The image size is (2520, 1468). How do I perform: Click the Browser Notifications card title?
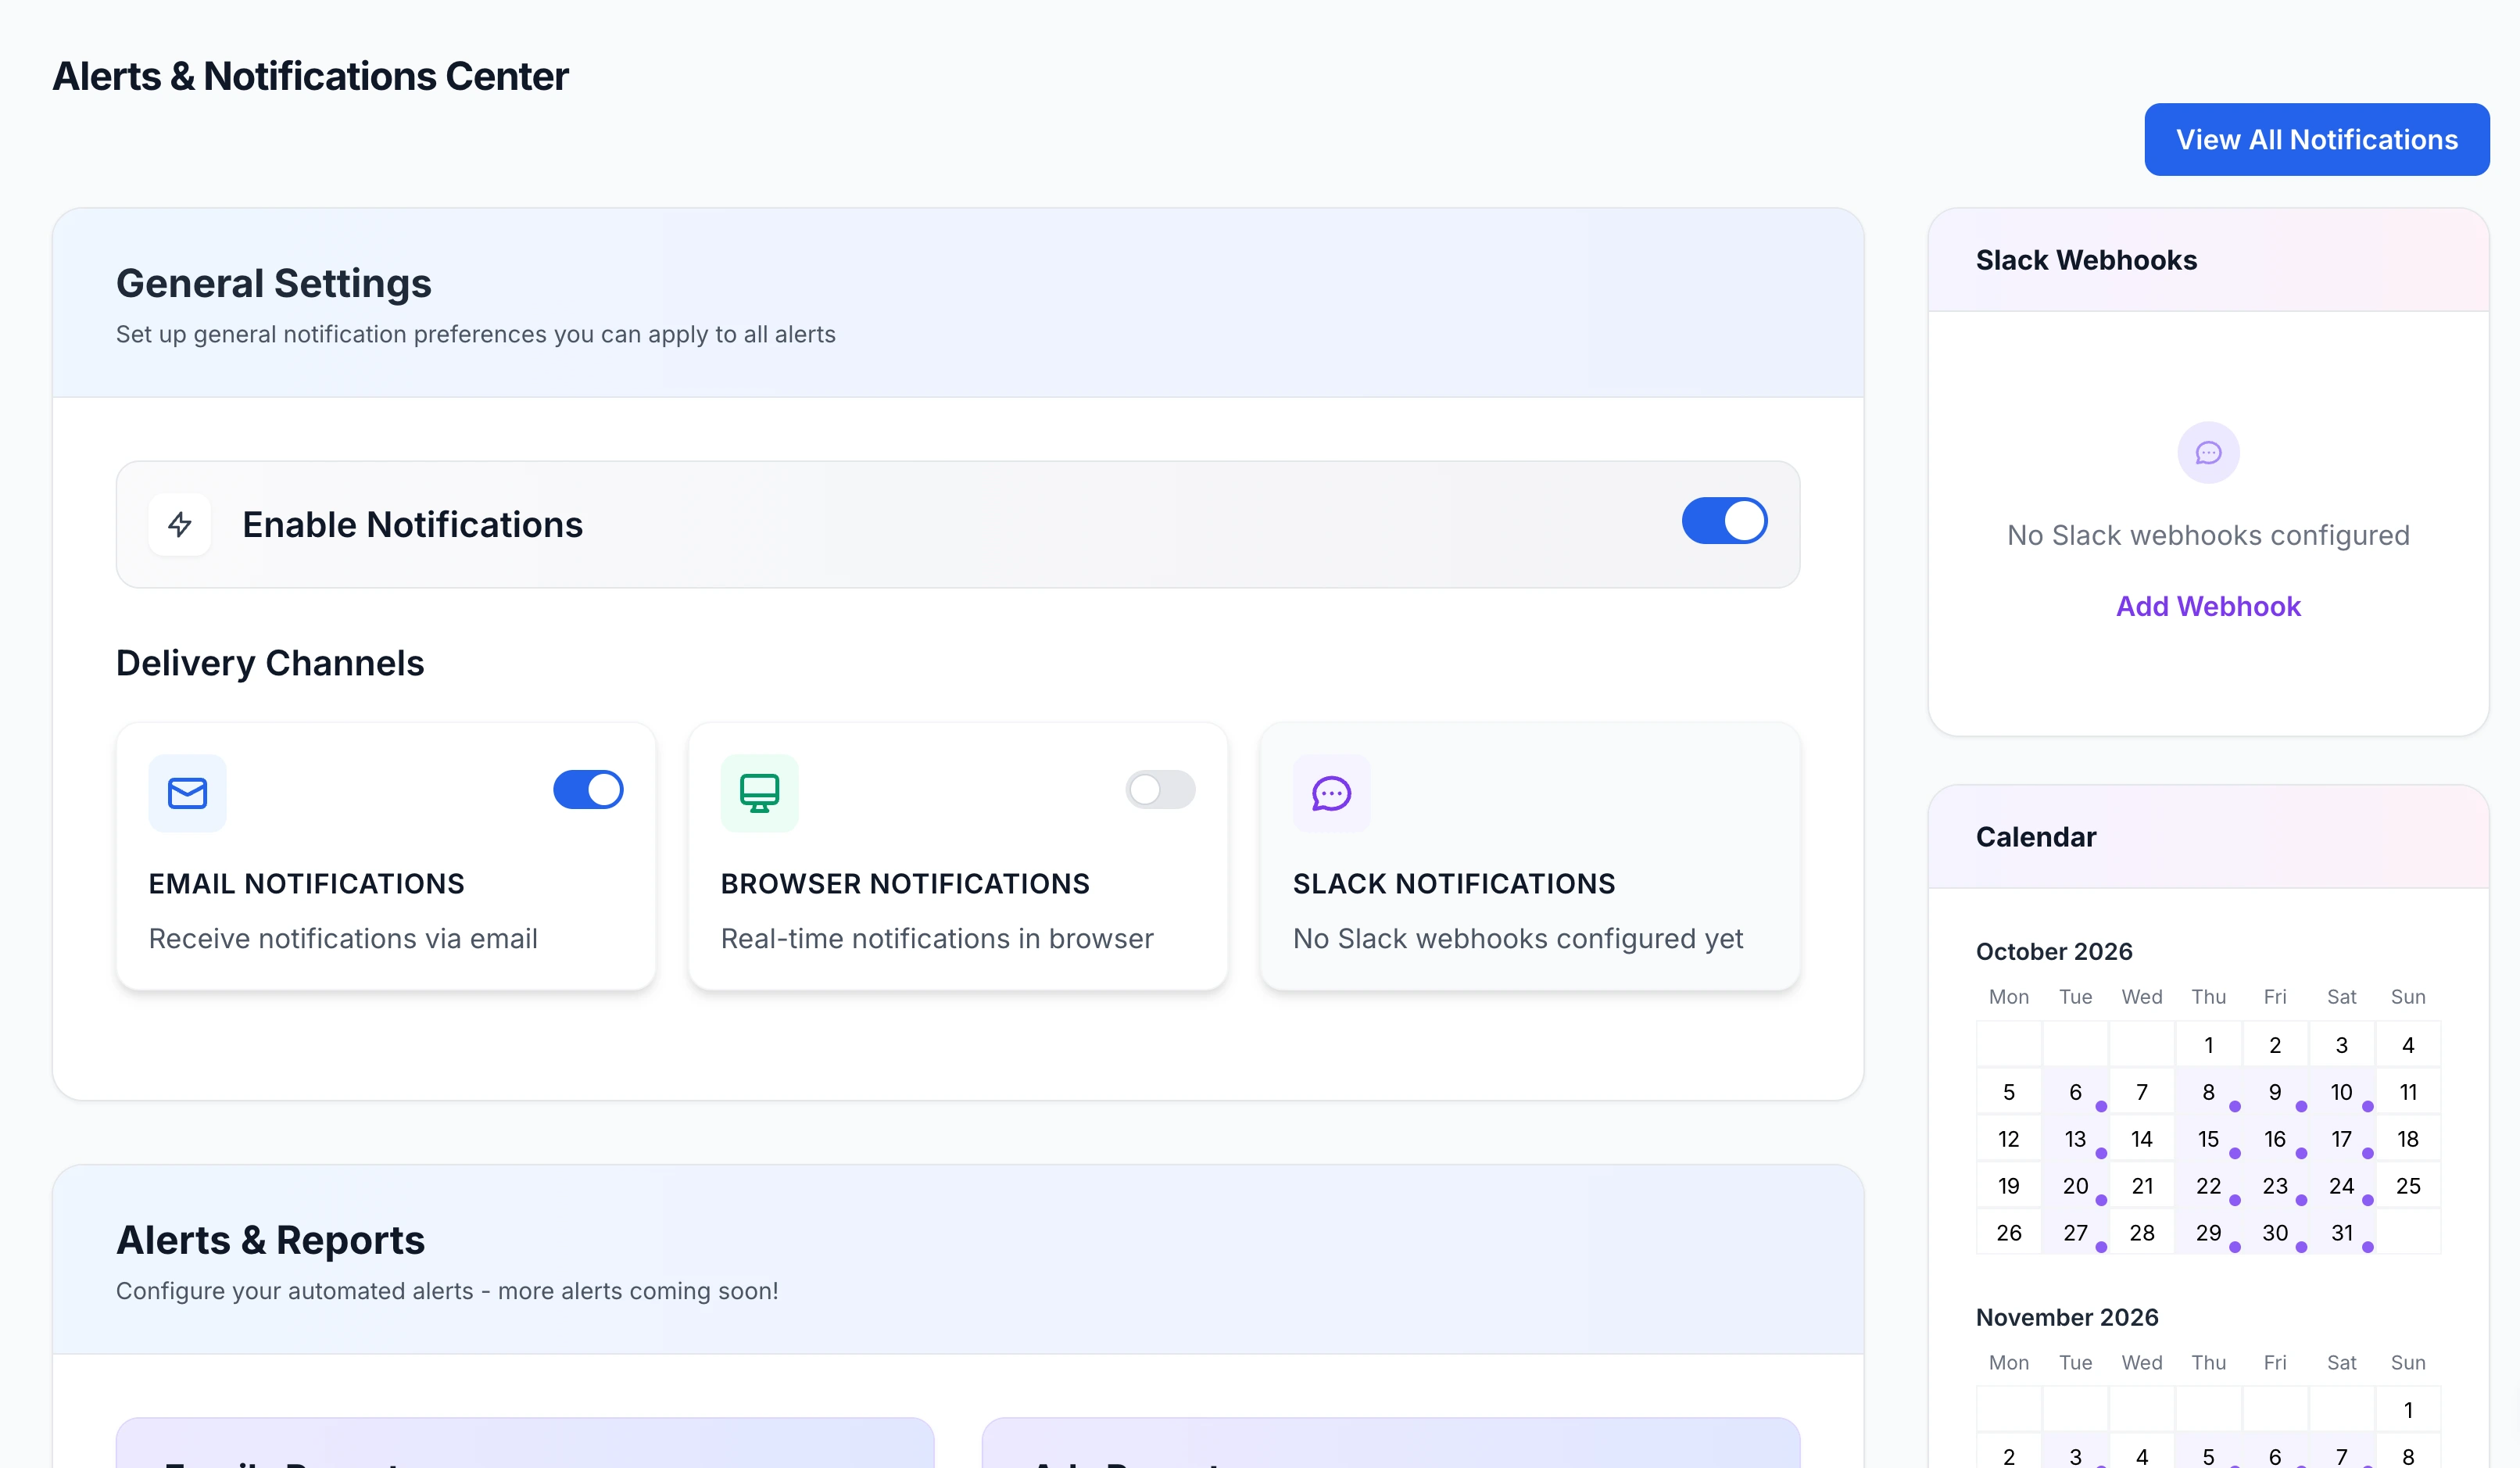coord(905,884)
